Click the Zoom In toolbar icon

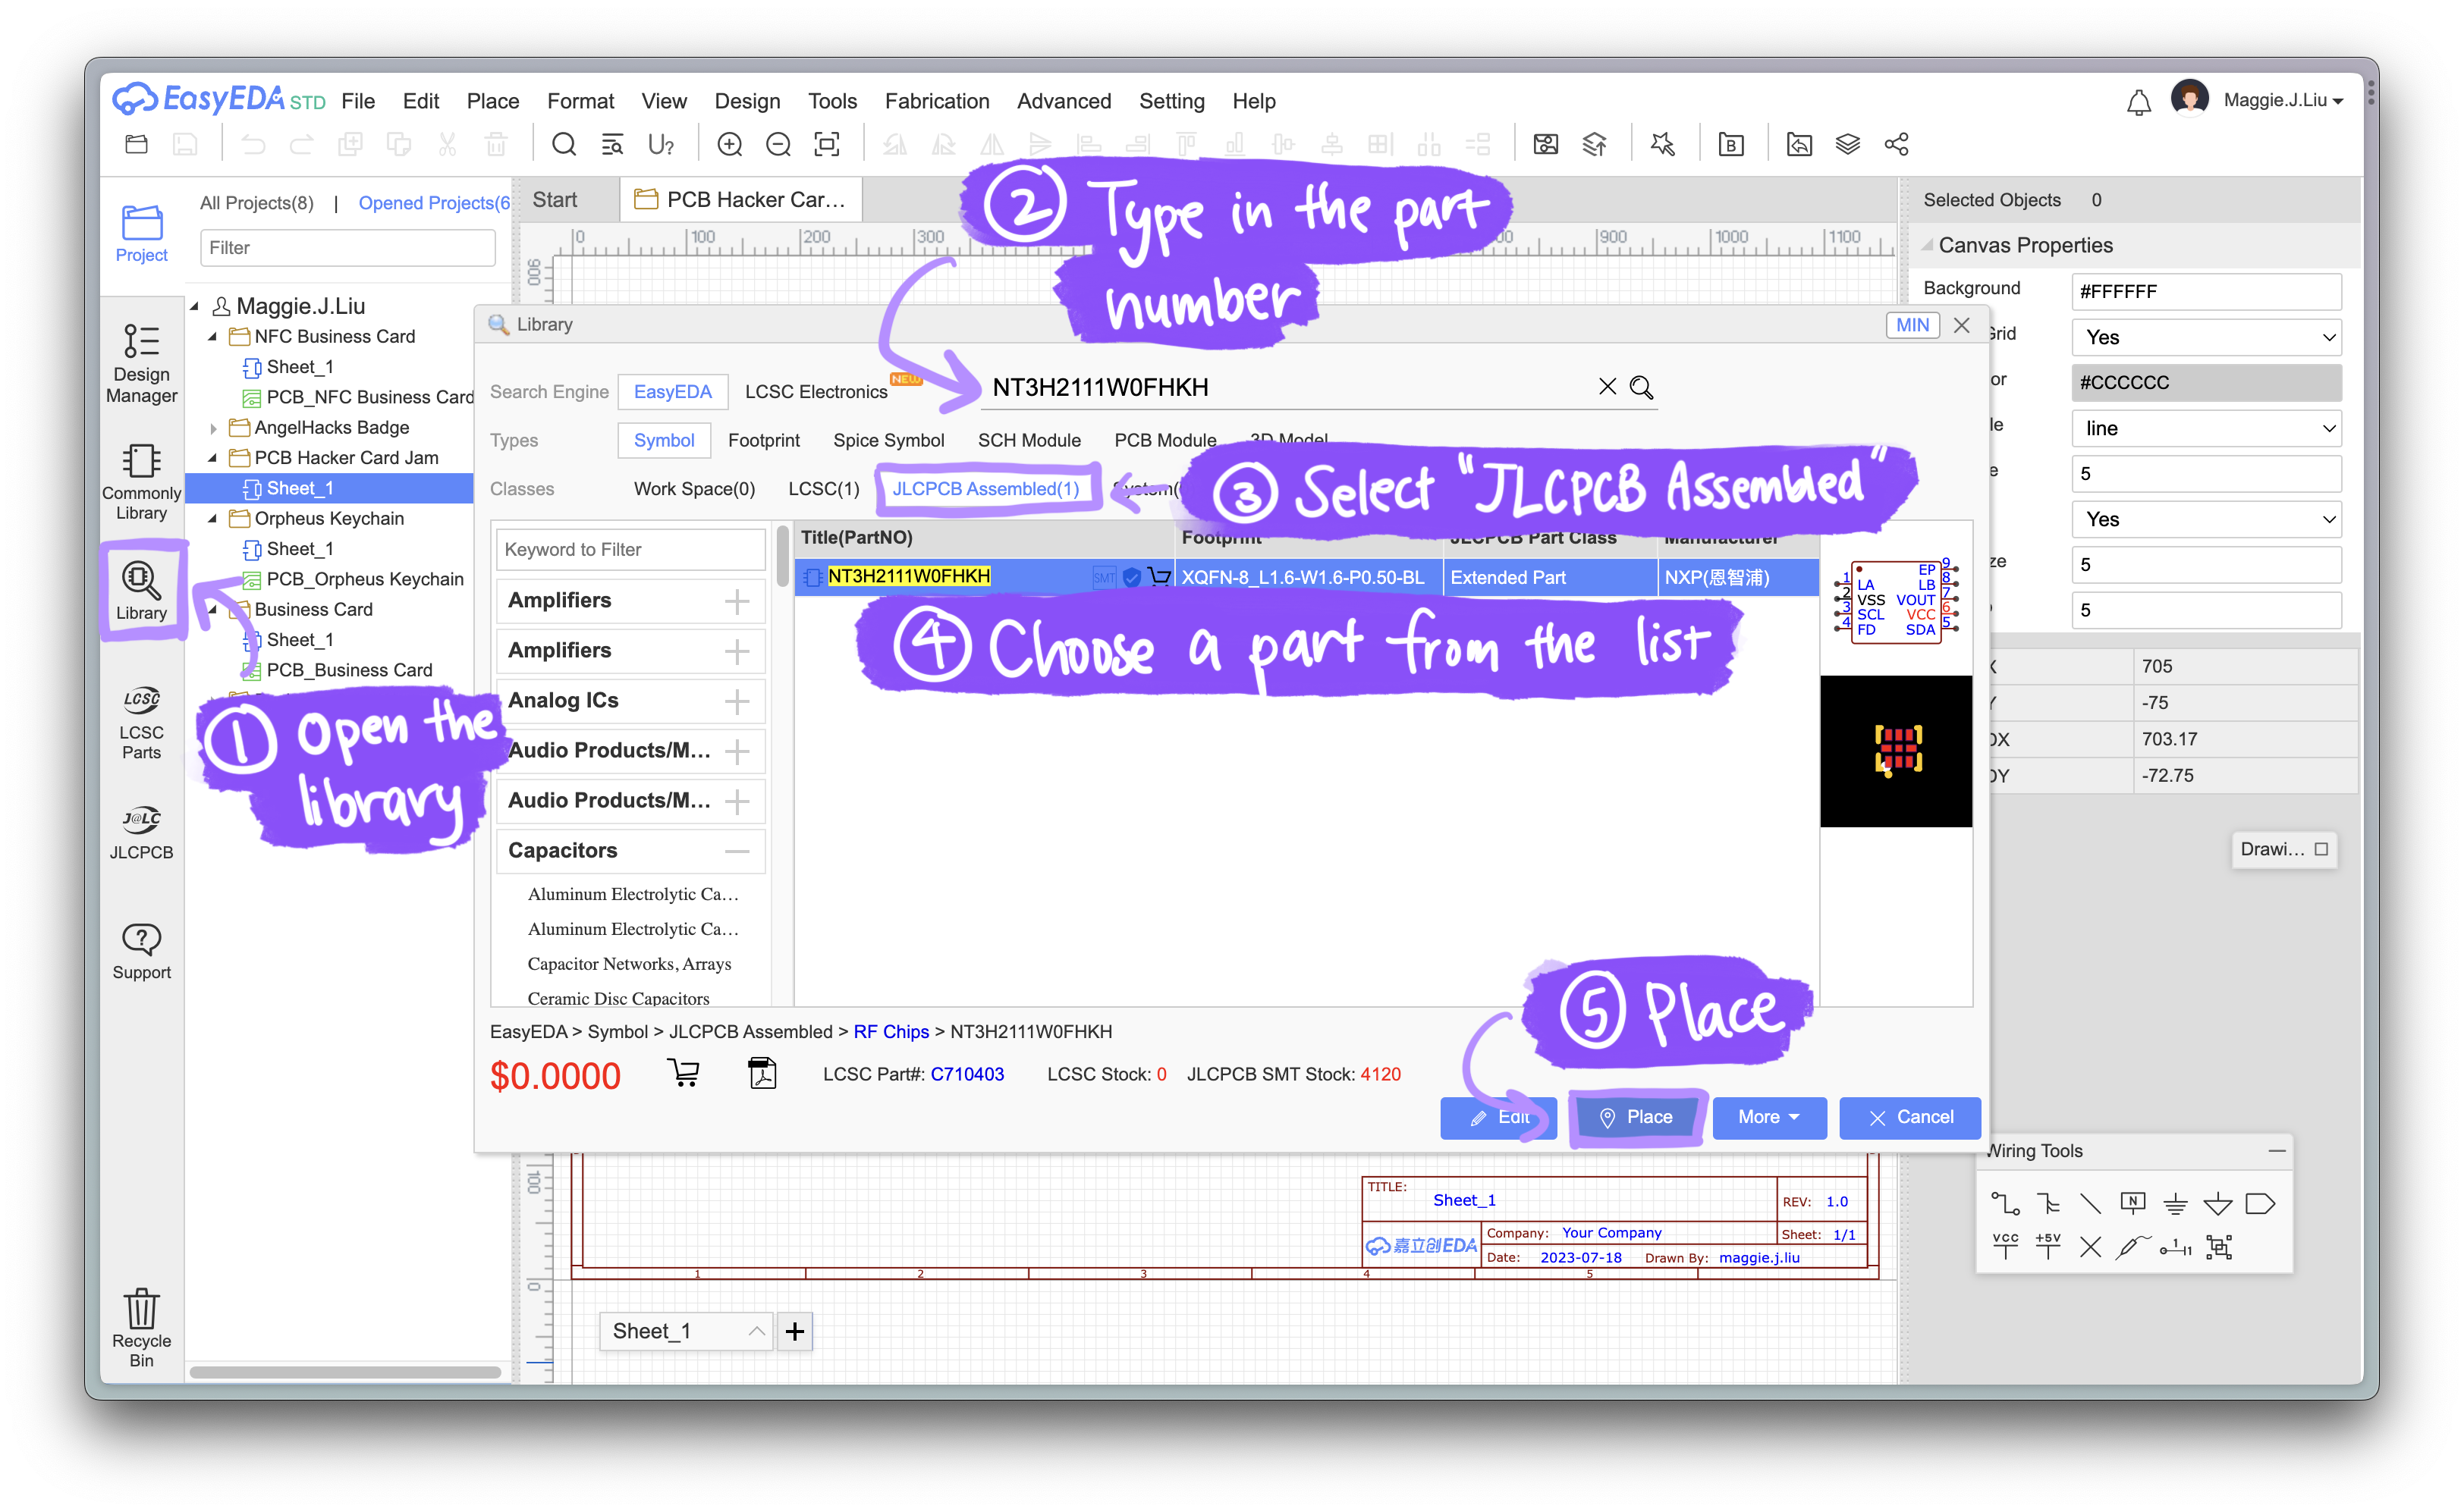[x=729, y=145]
